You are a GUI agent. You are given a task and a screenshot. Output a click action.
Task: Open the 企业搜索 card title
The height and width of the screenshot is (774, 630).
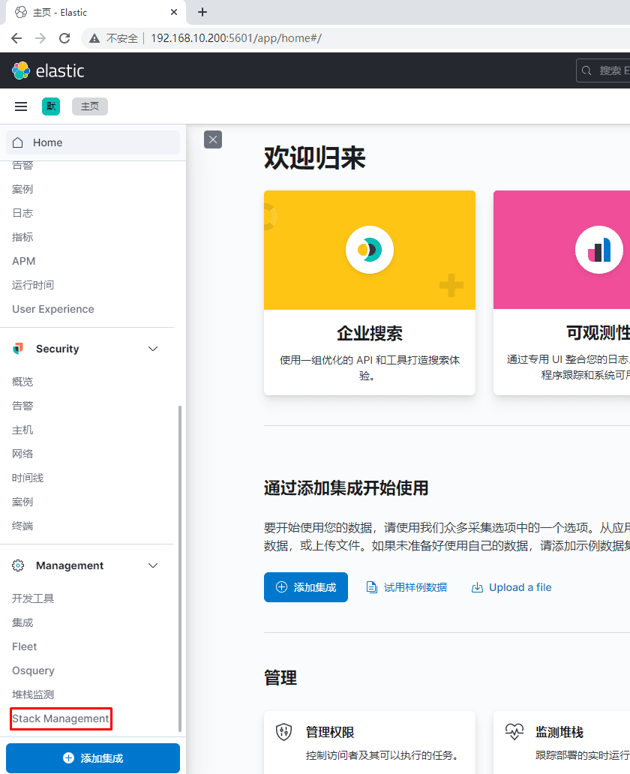pyautogui.click(x=370, y=334)
